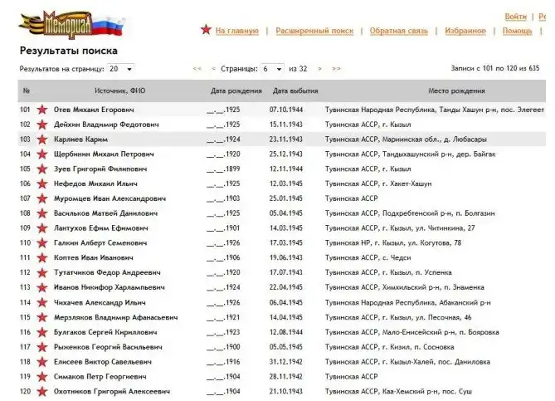
Task: Open the results per page dropdown
Action: 119,68
